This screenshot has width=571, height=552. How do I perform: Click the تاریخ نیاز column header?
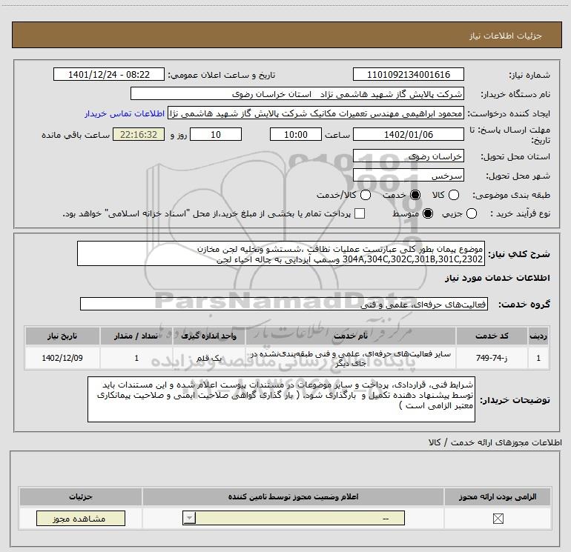tap(62, 336)
